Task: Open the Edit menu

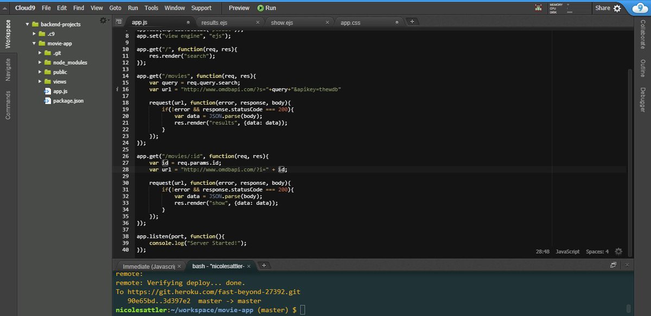Action: pyautogui.click(x=62, y=8)
